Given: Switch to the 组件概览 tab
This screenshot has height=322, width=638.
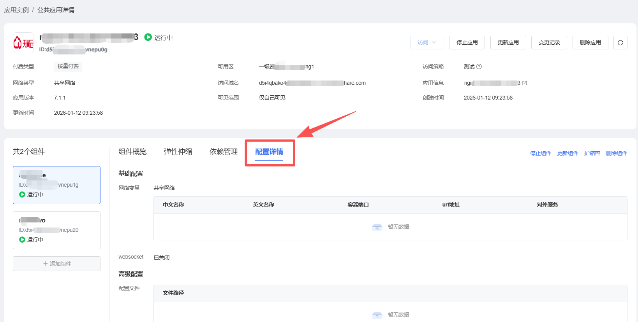Looking at the screenshot, I should (132, 152).
